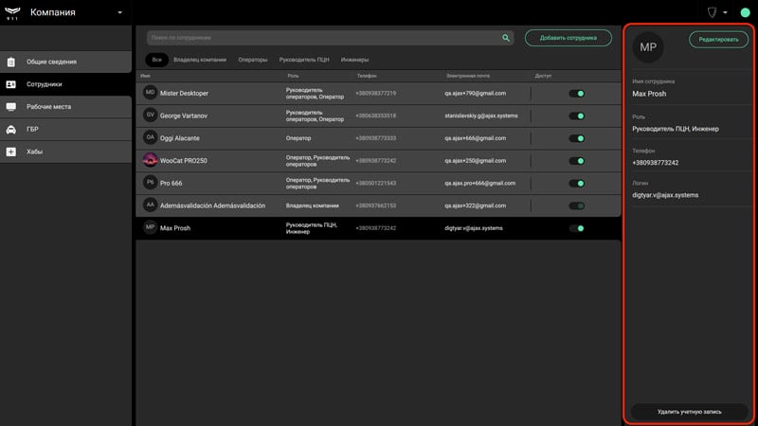Click the MP avatar in Max Prosh row
The height and width of the screenshot is (426, 758).
click(151, 227)
